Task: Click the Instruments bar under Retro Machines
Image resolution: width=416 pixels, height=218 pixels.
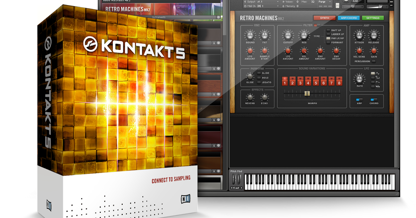Action: pos(159,17)
